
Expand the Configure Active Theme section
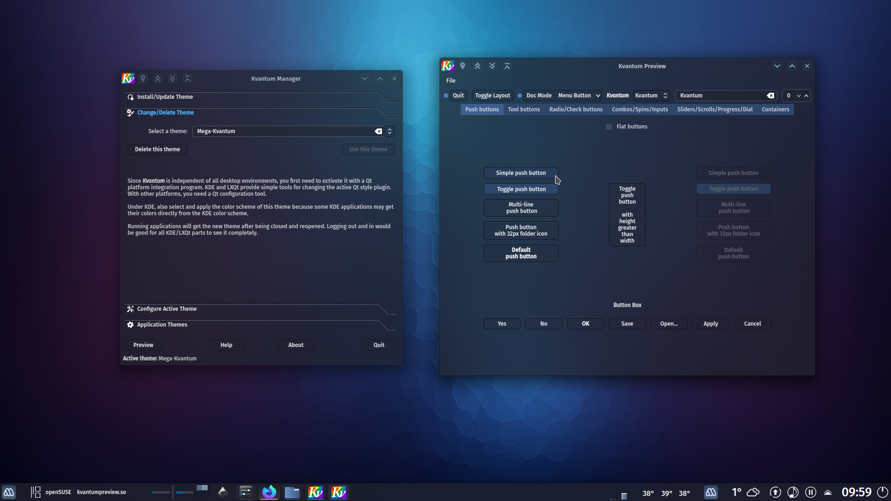click(261, 309)
